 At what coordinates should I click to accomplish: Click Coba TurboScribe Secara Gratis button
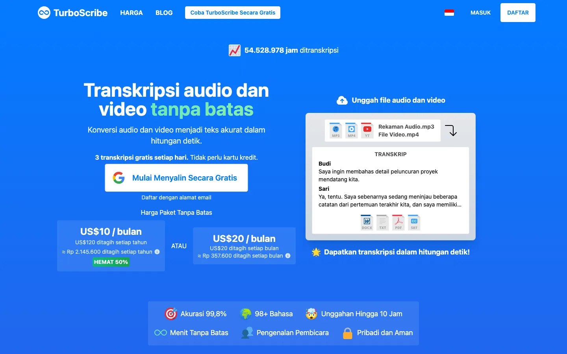coord(233,13)
